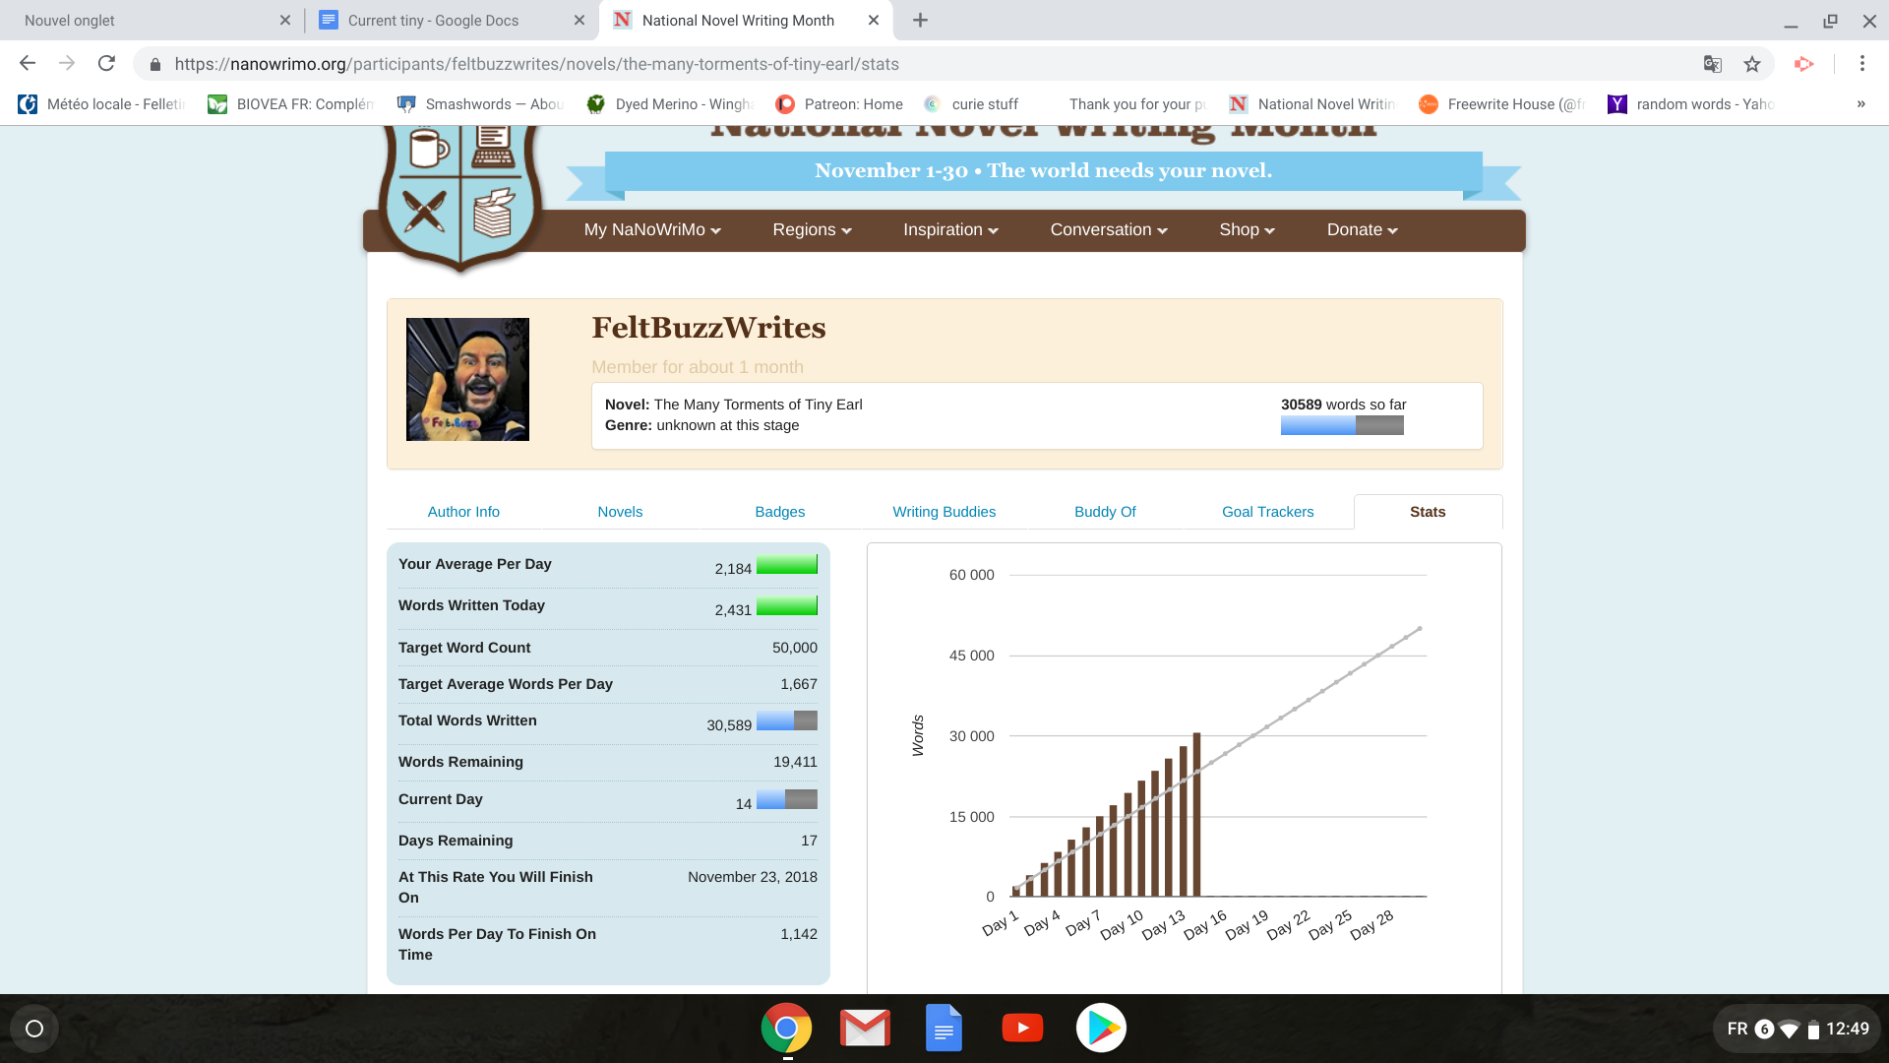The image size is (1889, 1063).
Task: Click the Total Words Written progress bar
Action: coord(787,720)
